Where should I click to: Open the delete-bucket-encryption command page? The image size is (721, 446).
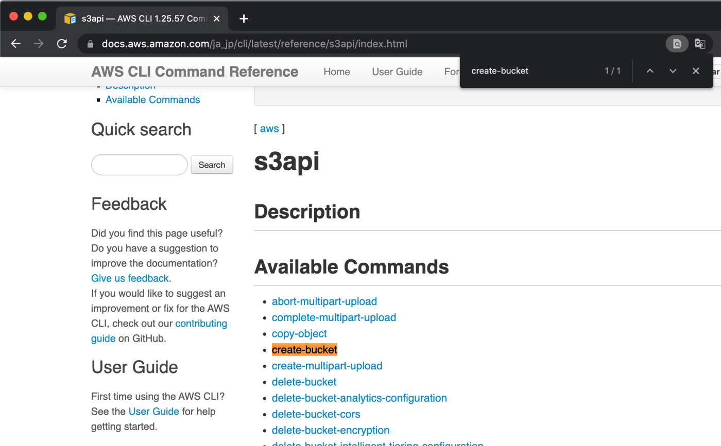[331, 430]
